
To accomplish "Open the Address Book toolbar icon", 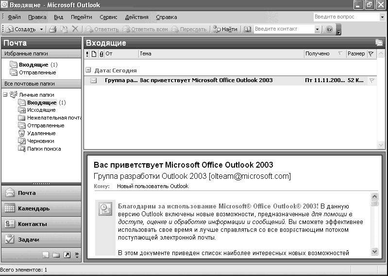I will pos(247,29).
